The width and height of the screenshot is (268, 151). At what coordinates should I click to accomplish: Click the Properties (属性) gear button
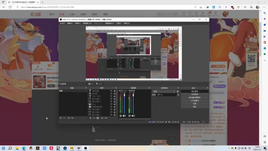pos(91,84)
